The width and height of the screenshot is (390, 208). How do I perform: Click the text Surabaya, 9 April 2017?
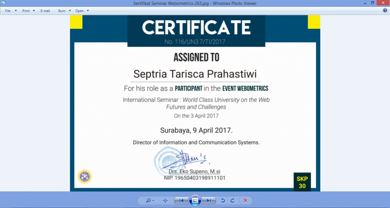(x=196, y=130)
